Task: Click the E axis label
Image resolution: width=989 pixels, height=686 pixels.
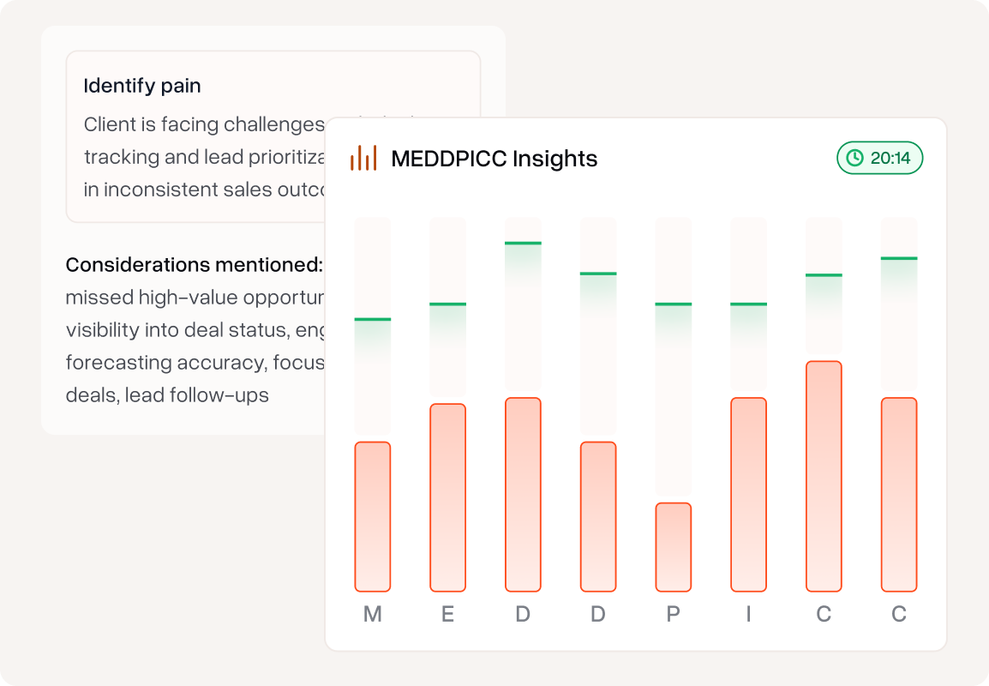Action: [447, 615]
